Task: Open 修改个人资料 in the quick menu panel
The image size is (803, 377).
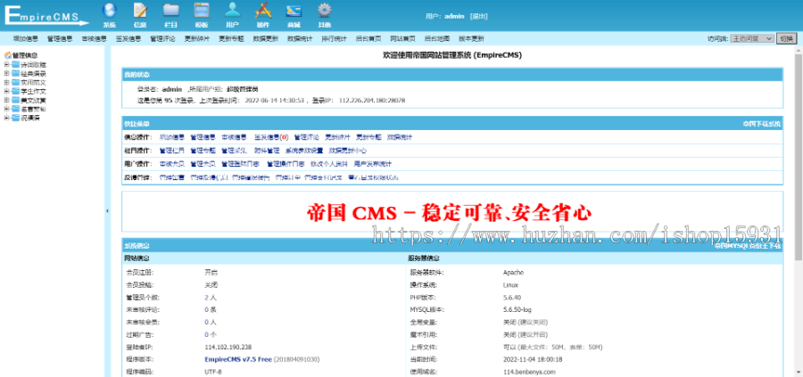Action: point(329,164)
